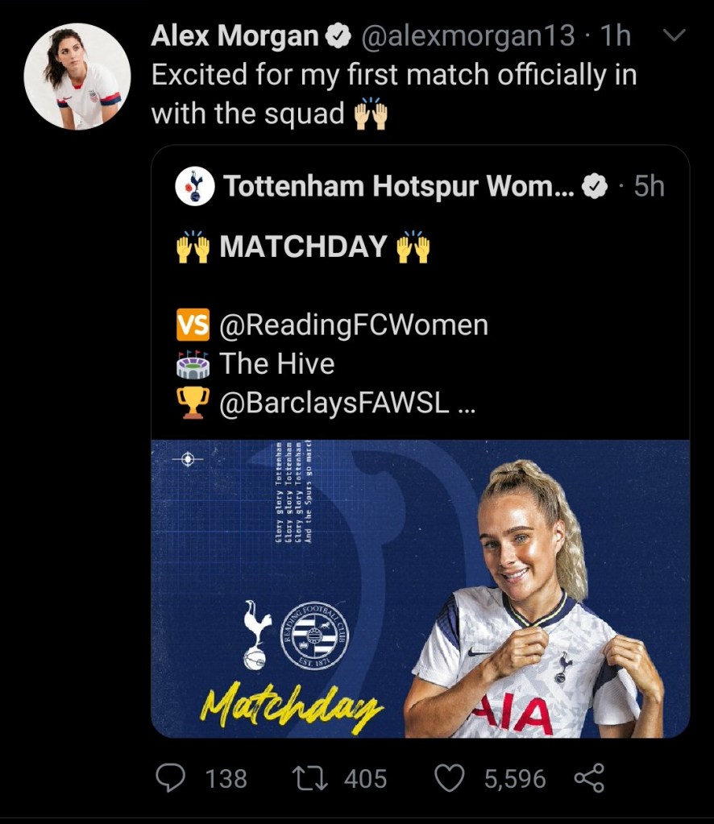Click verified badge next to Alex Morgan
This screenshot has height=824, width=714.
[337, 35]
